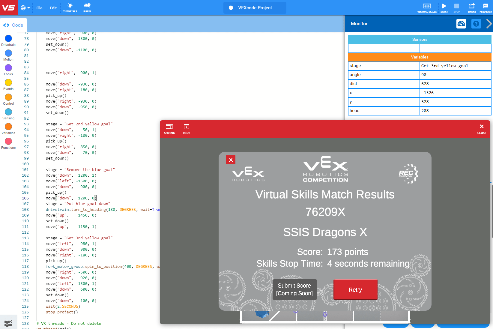493x329 pixels.
Task: Open the globe language selector
Action: (25, 8)
